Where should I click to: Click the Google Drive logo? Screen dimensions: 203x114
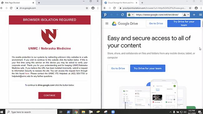coord(125,23)
